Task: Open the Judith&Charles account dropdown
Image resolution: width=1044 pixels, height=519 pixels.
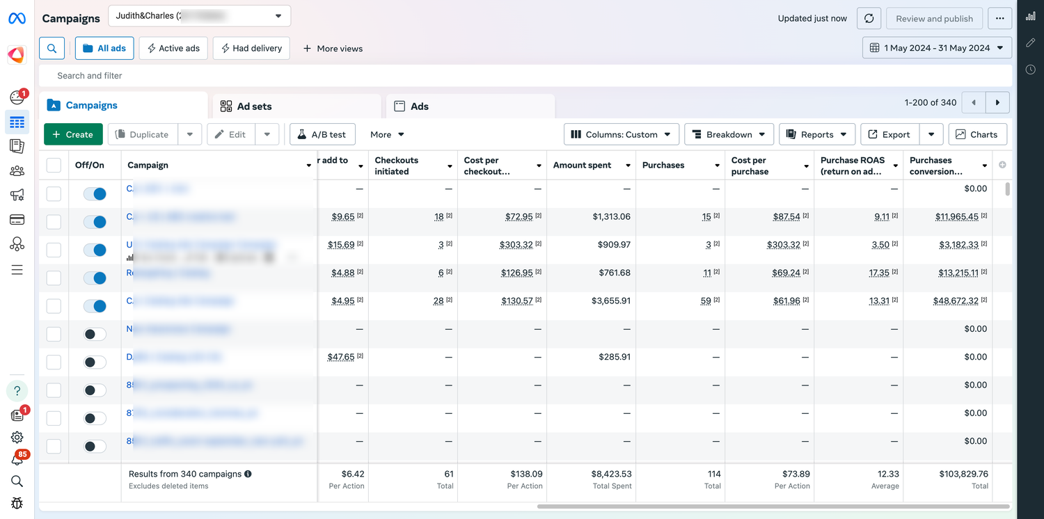Action: 200,16
